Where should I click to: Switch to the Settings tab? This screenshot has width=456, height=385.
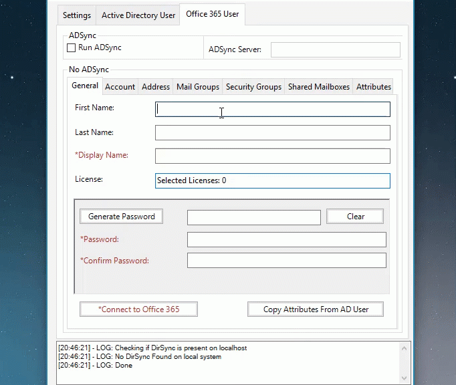click(77, 15)
